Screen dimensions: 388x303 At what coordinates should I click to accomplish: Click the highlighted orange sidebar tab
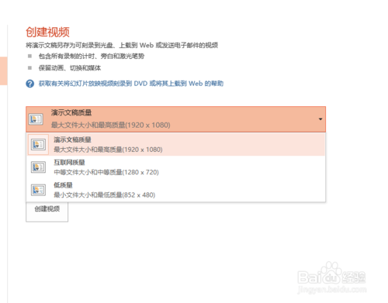4,71
